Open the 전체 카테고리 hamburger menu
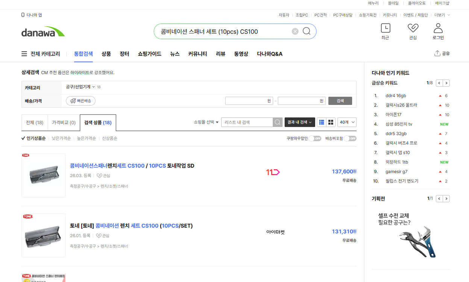Image resolution: width=469 pixels, height=282 pixels. pos(24,54)
